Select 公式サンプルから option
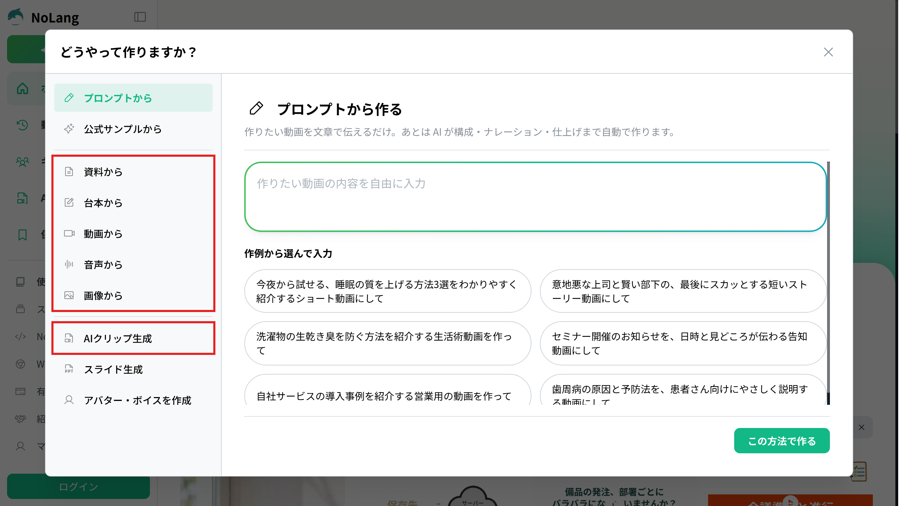 [133, 129]
